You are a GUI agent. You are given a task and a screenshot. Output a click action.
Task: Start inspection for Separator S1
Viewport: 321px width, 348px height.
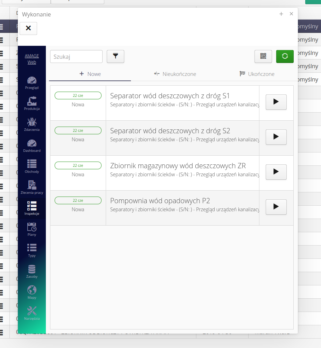click(276, 102)
